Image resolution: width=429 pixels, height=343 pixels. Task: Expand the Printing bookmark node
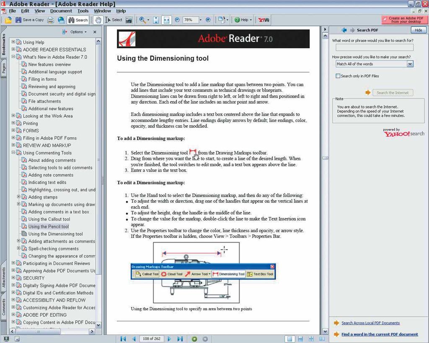click(13, 123)
